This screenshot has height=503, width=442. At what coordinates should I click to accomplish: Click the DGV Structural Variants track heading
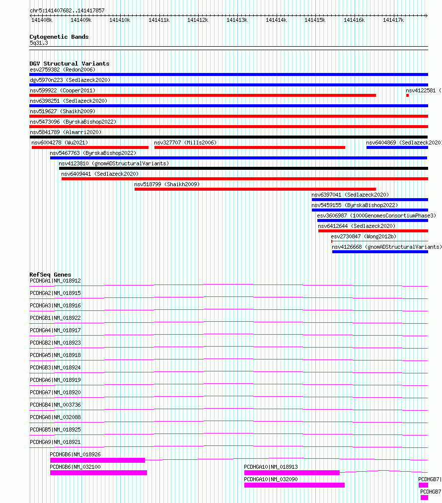[x=70, y=64]
